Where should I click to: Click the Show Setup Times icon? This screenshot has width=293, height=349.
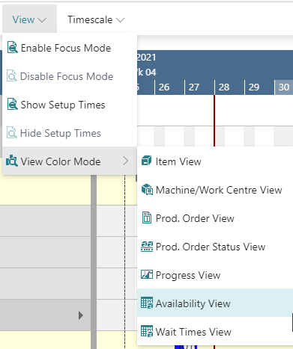point(12,105)
